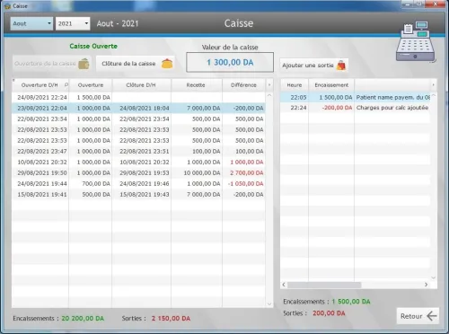Click the Patient name payem. description
This screenshot has height=334, width=449.
pos(393,97)
